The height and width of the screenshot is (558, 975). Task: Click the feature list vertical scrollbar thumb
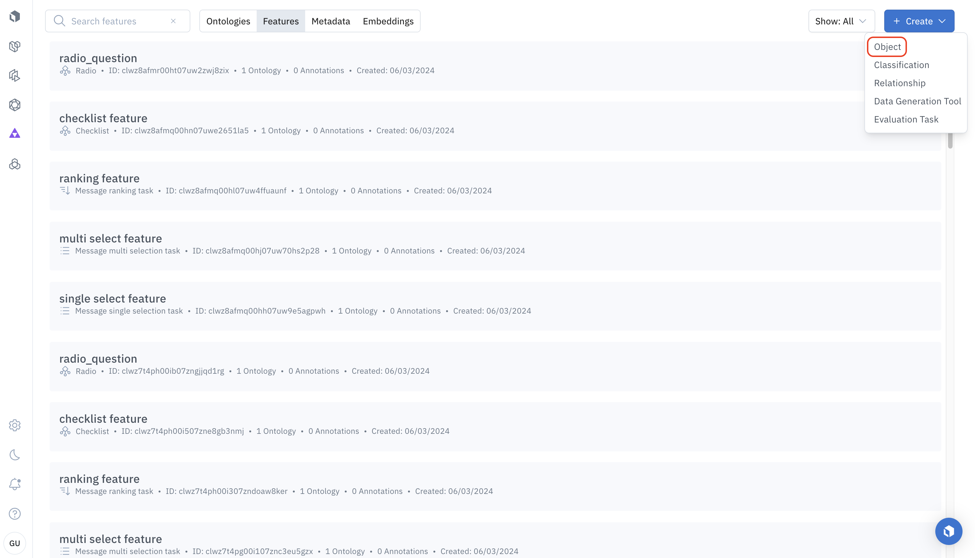(950, 140)
